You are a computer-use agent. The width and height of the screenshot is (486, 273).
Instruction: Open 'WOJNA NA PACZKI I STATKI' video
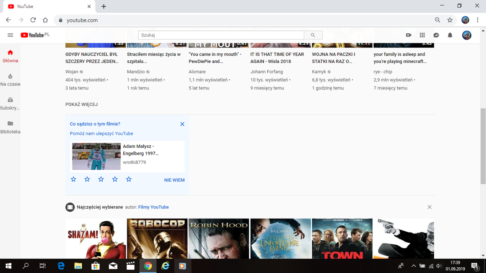click(333, 58)
